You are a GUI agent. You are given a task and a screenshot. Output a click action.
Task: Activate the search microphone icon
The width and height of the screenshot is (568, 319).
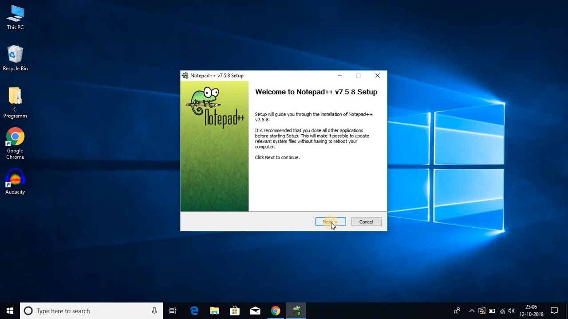click(x=154, y=311)
